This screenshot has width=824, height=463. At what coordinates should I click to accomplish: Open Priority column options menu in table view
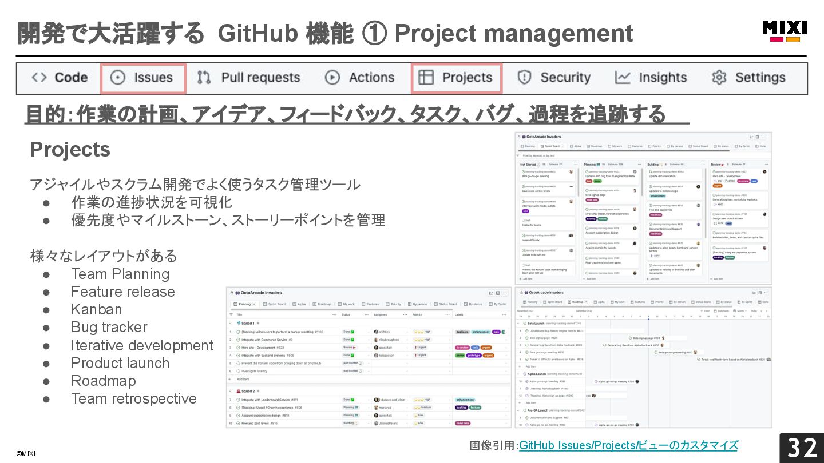click(447, 314)
